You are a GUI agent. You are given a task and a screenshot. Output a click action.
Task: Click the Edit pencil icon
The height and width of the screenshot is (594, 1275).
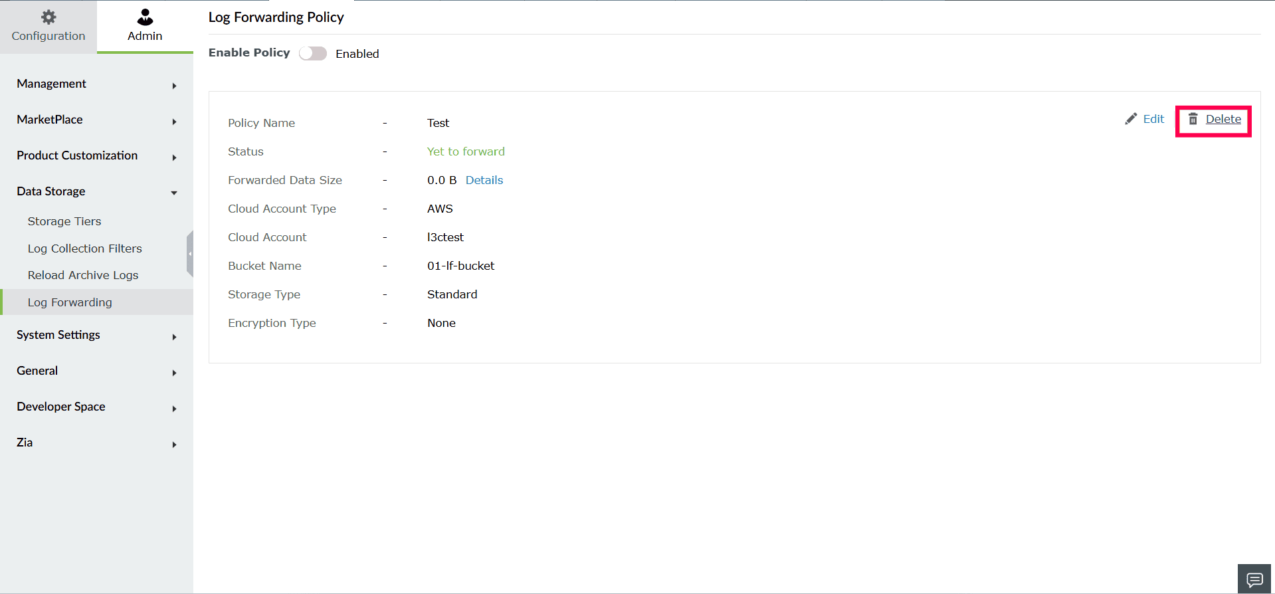(1131, 119)
